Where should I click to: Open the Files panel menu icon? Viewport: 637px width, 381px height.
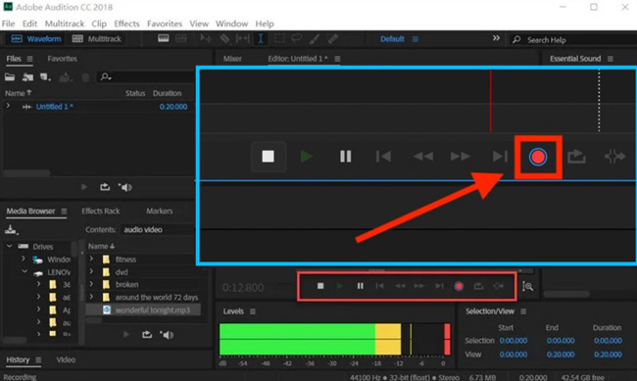pyautogui.click(x=29, y=59)
